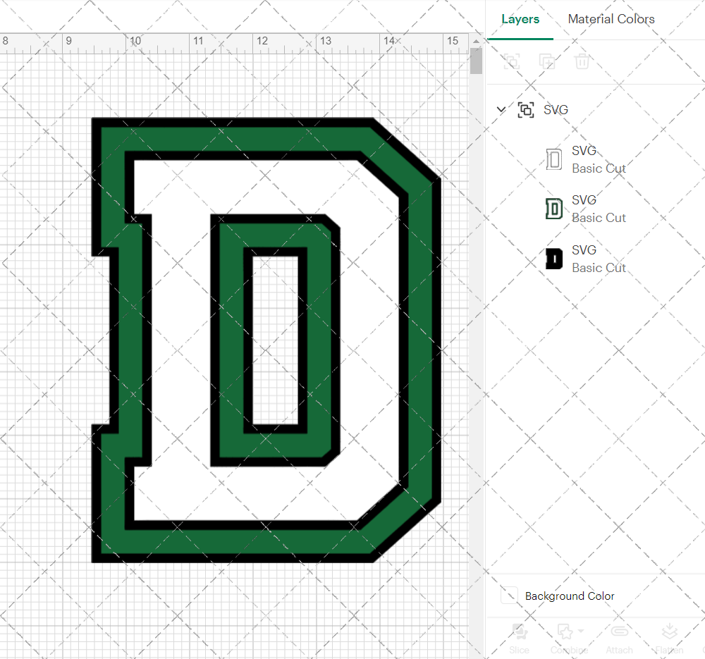Switch to the Layers tab
The image size is (705, 659).
(520, 19)
